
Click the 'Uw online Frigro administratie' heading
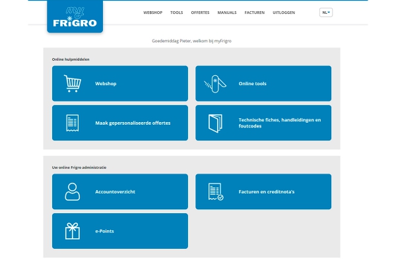(x=79, y=168)
